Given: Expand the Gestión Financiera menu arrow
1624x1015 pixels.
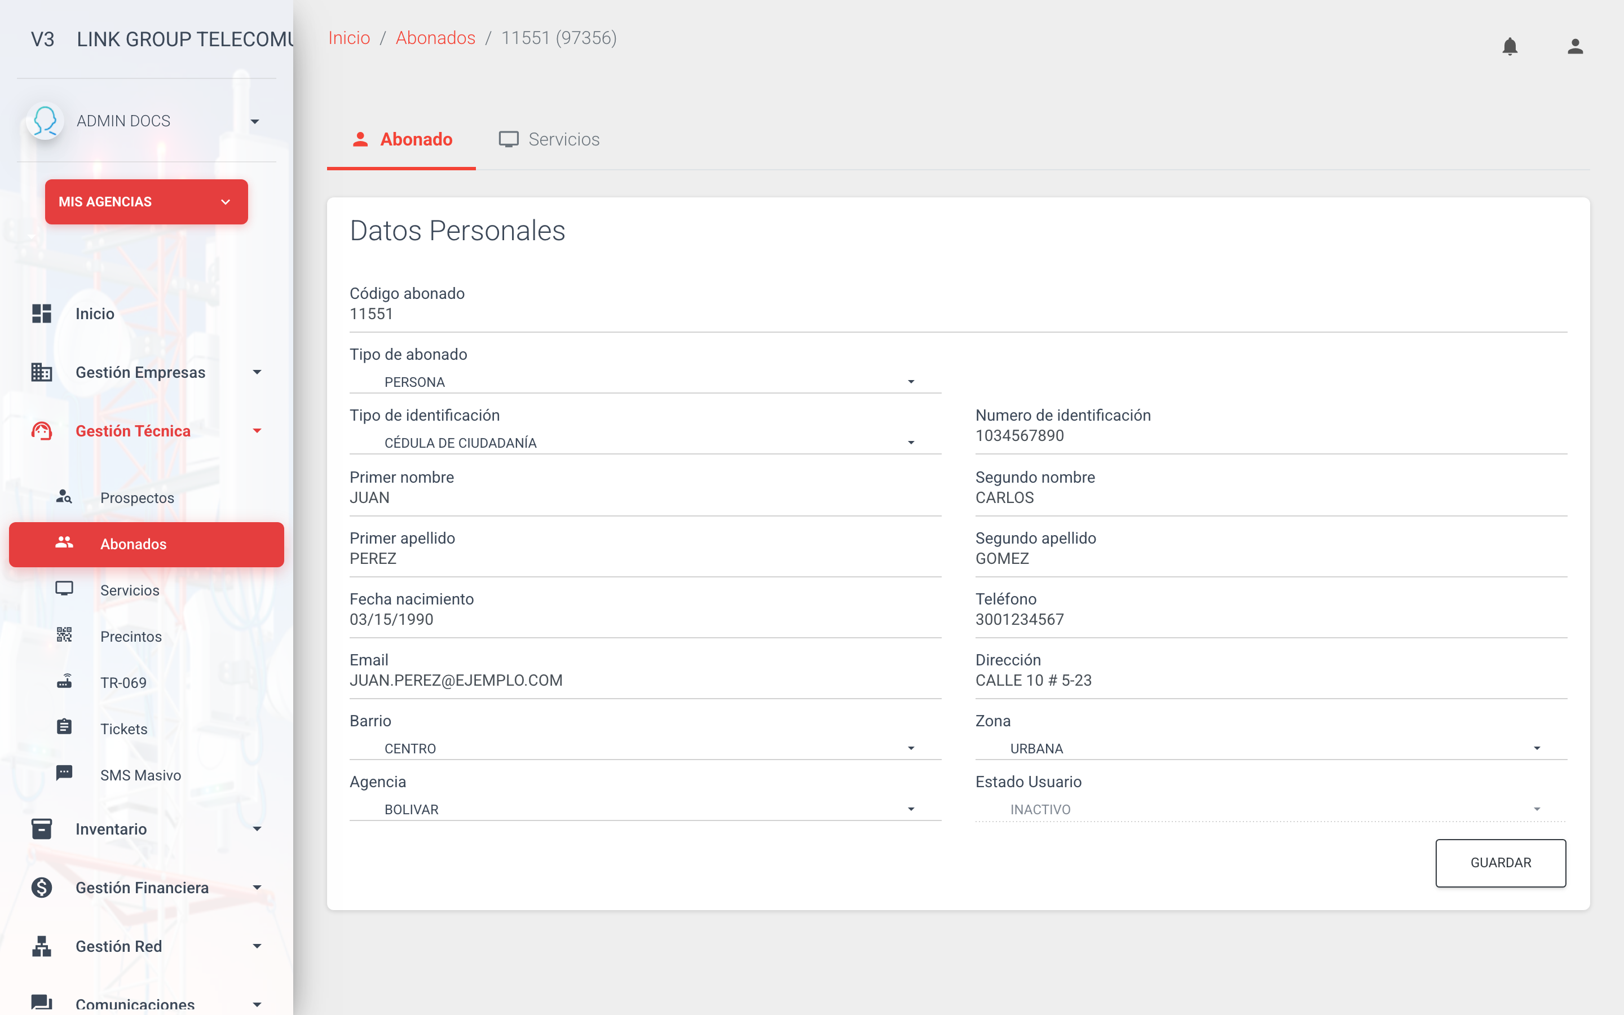Looking at the screenshot, I should 257,888.
